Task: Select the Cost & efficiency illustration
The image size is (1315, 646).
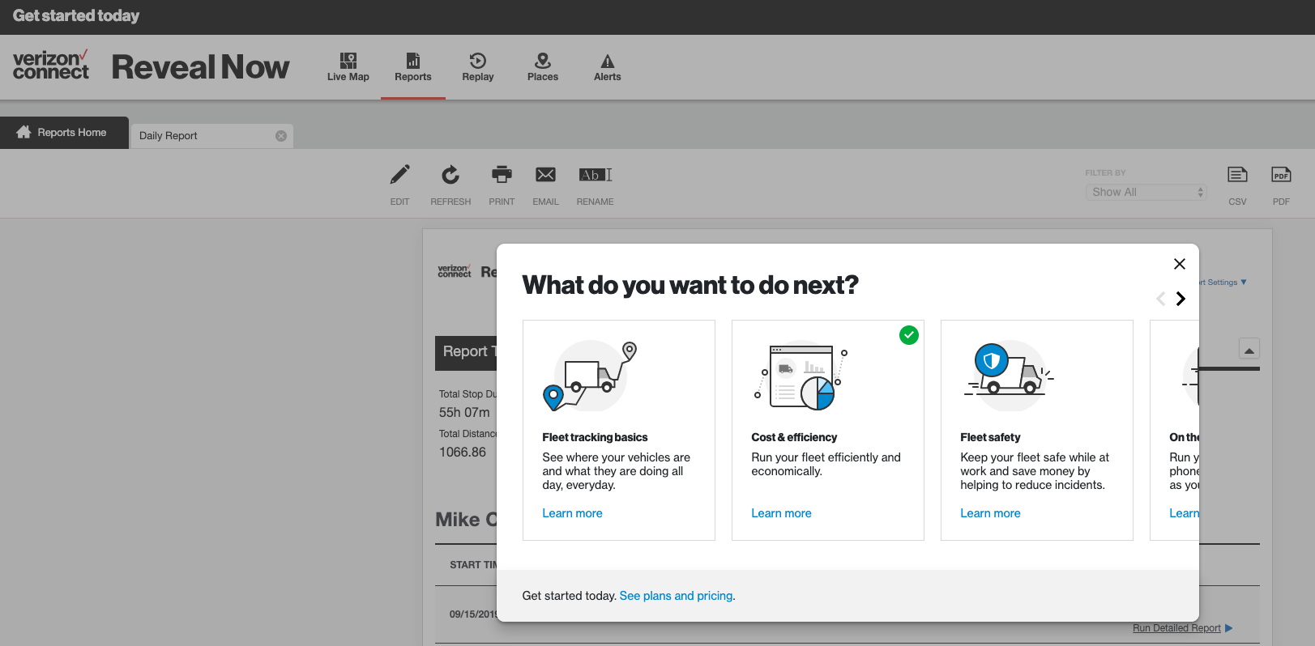Action: click(x=801, y=377)
